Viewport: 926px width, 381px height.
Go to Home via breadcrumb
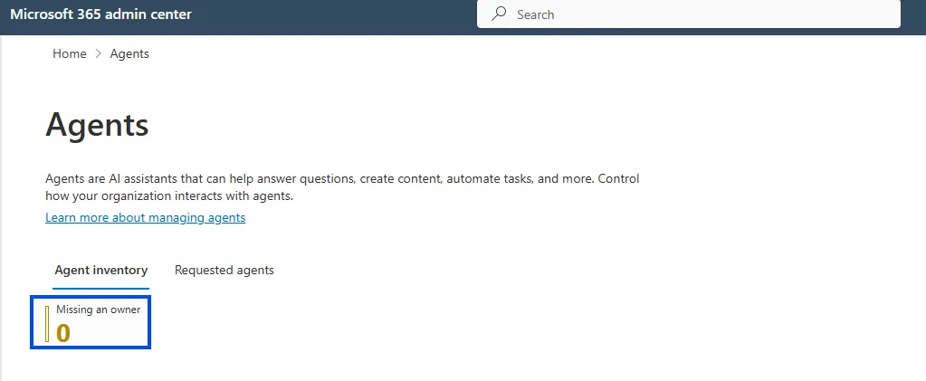(70, 53)
